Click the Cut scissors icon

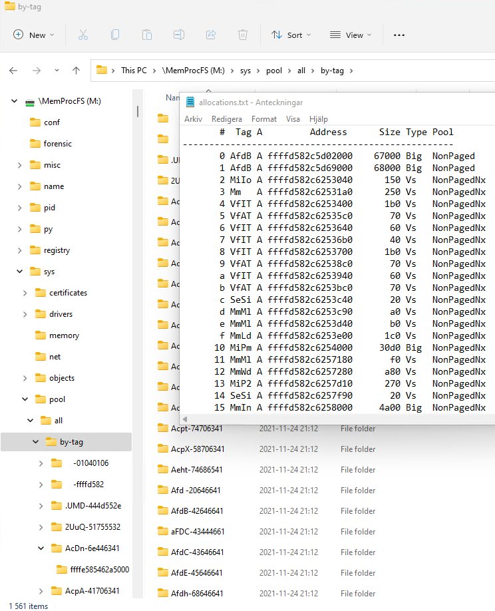coord(83,35)
